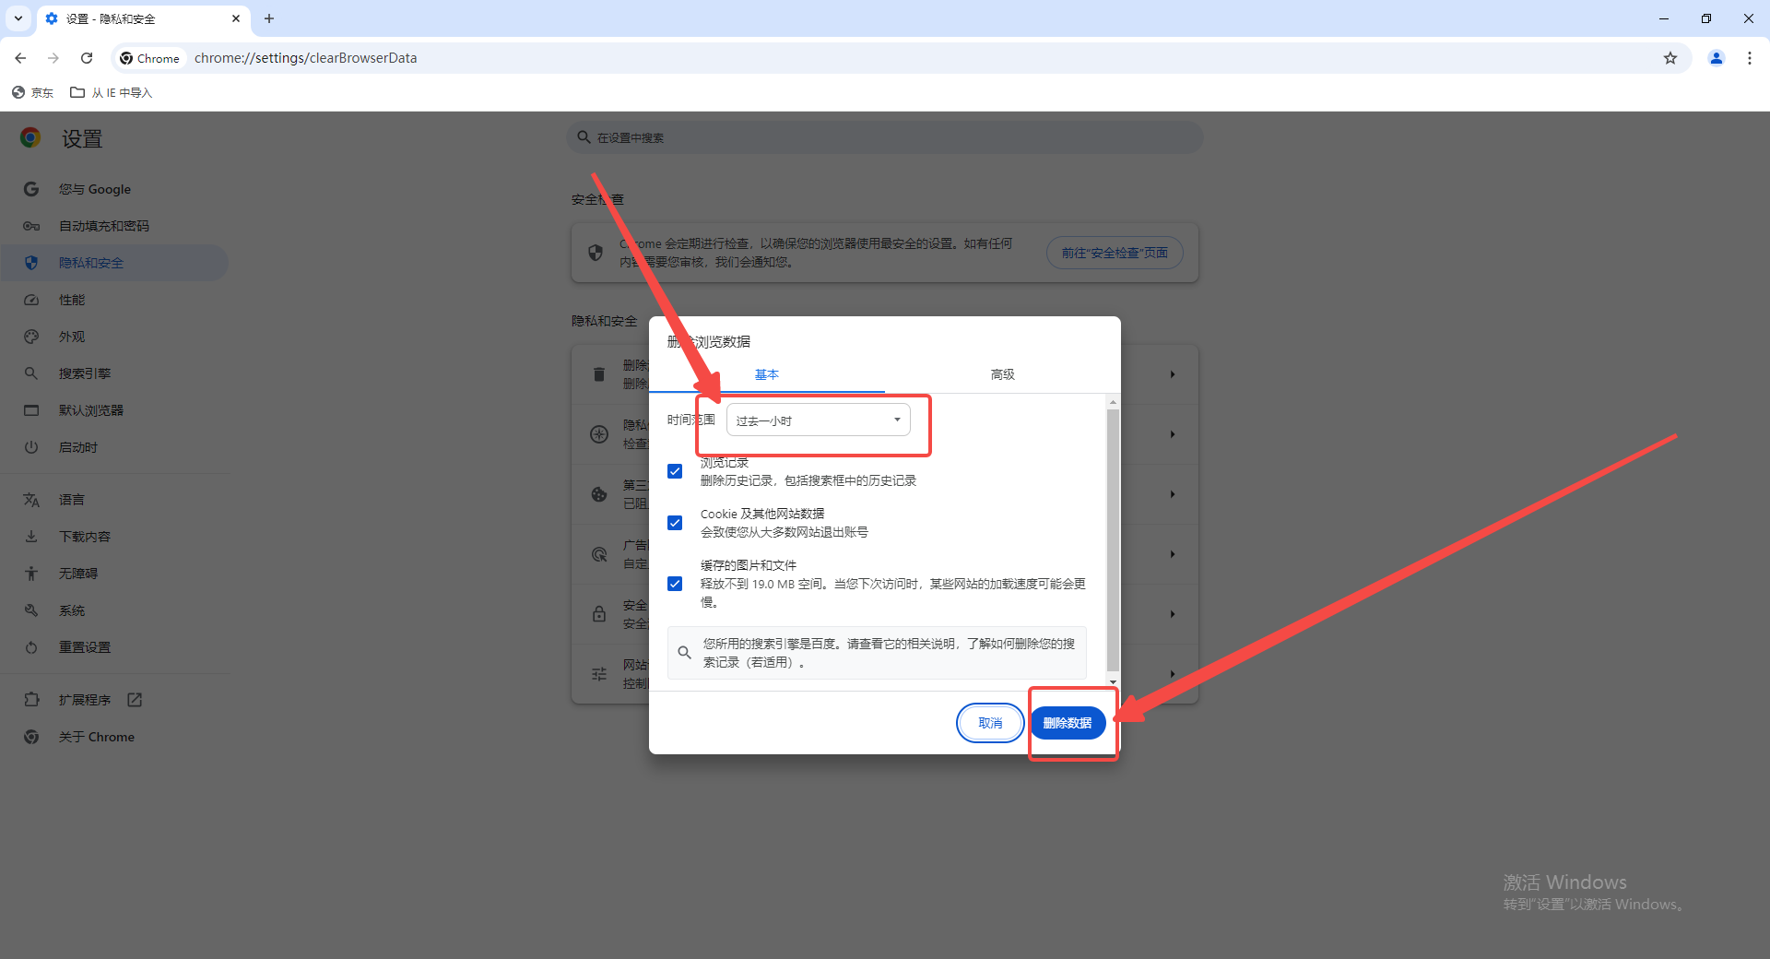
Task: Click the security lock icon
Action: point(599,614)
